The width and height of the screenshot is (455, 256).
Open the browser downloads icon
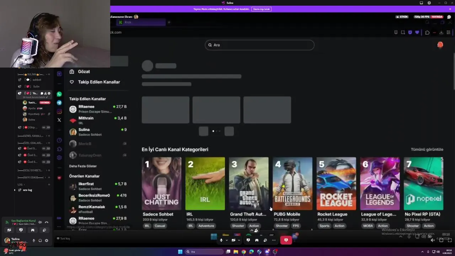(x=441, y=32)
